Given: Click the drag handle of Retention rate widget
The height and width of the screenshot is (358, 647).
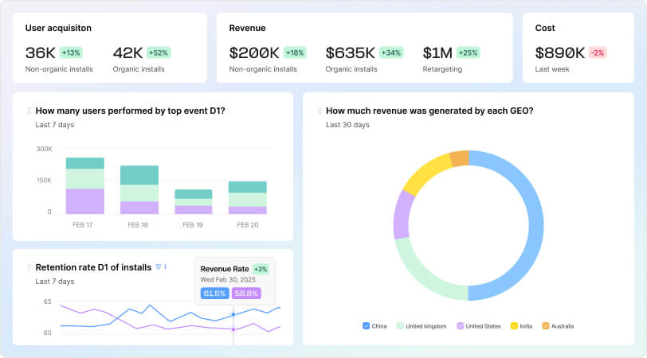Looking at the screenshot, I should click(x=29, y=267).
